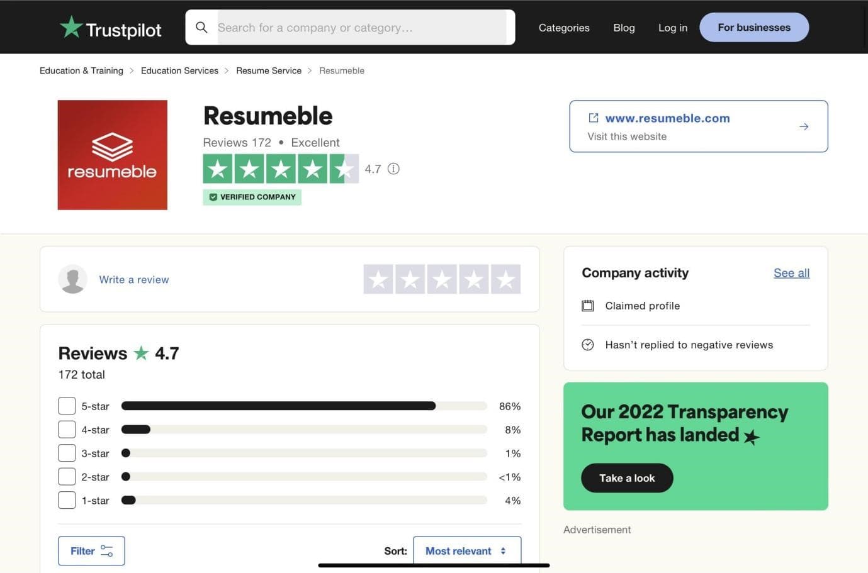Image resolution: width=868 pixels, height=573 pixels.
Task: Click the Resumeble company logo
Action: (x=113, y=155)
